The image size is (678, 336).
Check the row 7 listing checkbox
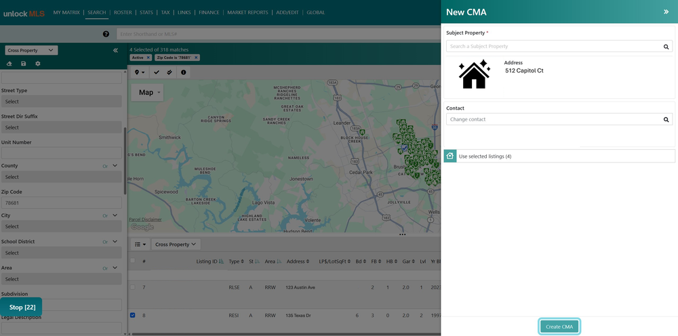click(133, 287)
